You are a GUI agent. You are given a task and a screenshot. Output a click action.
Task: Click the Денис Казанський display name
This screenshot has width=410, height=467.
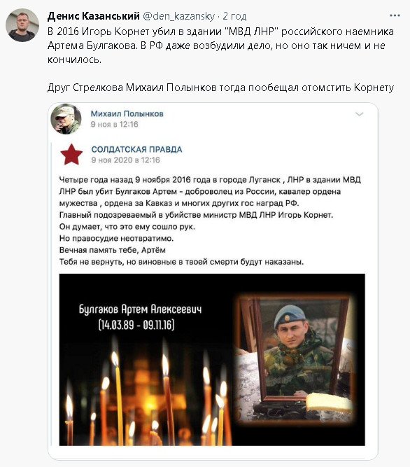click(94, 16)
